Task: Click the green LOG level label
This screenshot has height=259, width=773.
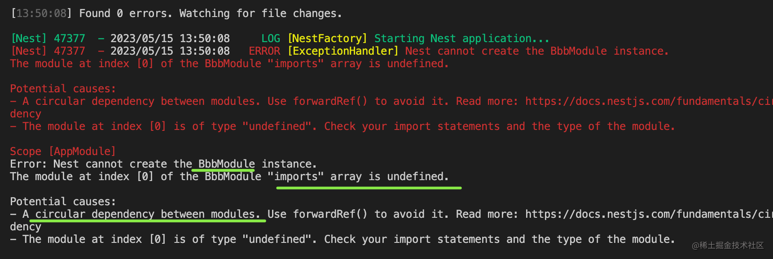Action: tap(271, 39)
